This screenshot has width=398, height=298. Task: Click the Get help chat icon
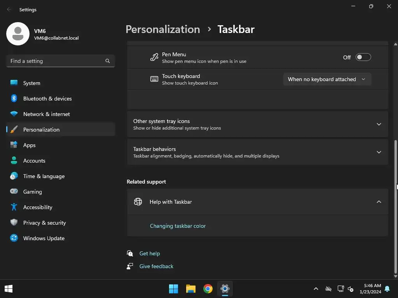[x=130, y=253]
